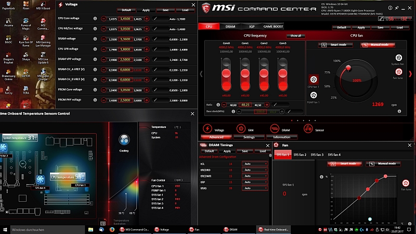Click the CPU fan speed dial knob
Viewport: 416px width, 234px height.
pos(348,68)
